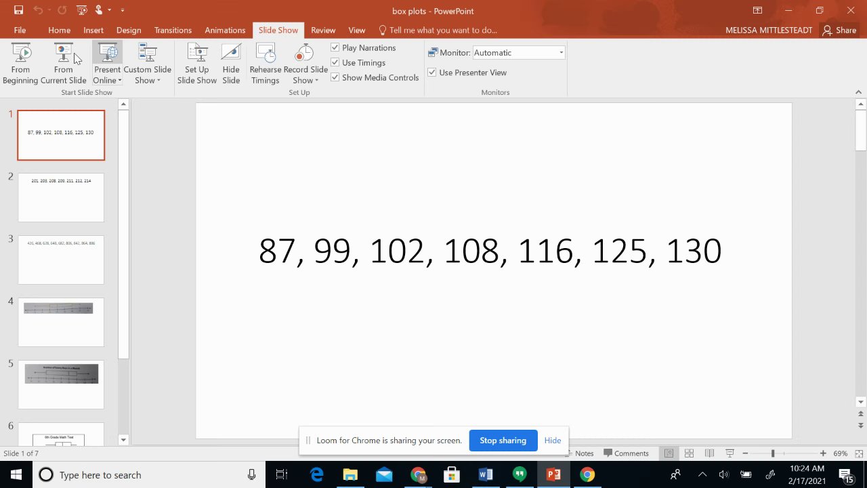The width and height of the screenshot is (867, 488).
Task: Switch to the Animations tab
Action: (x=225, y=30)
